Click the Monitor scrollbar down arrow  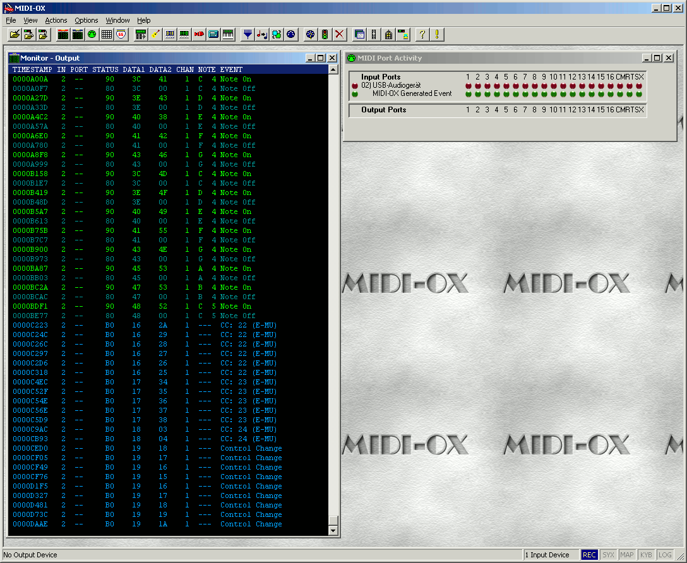coord(333,531)
